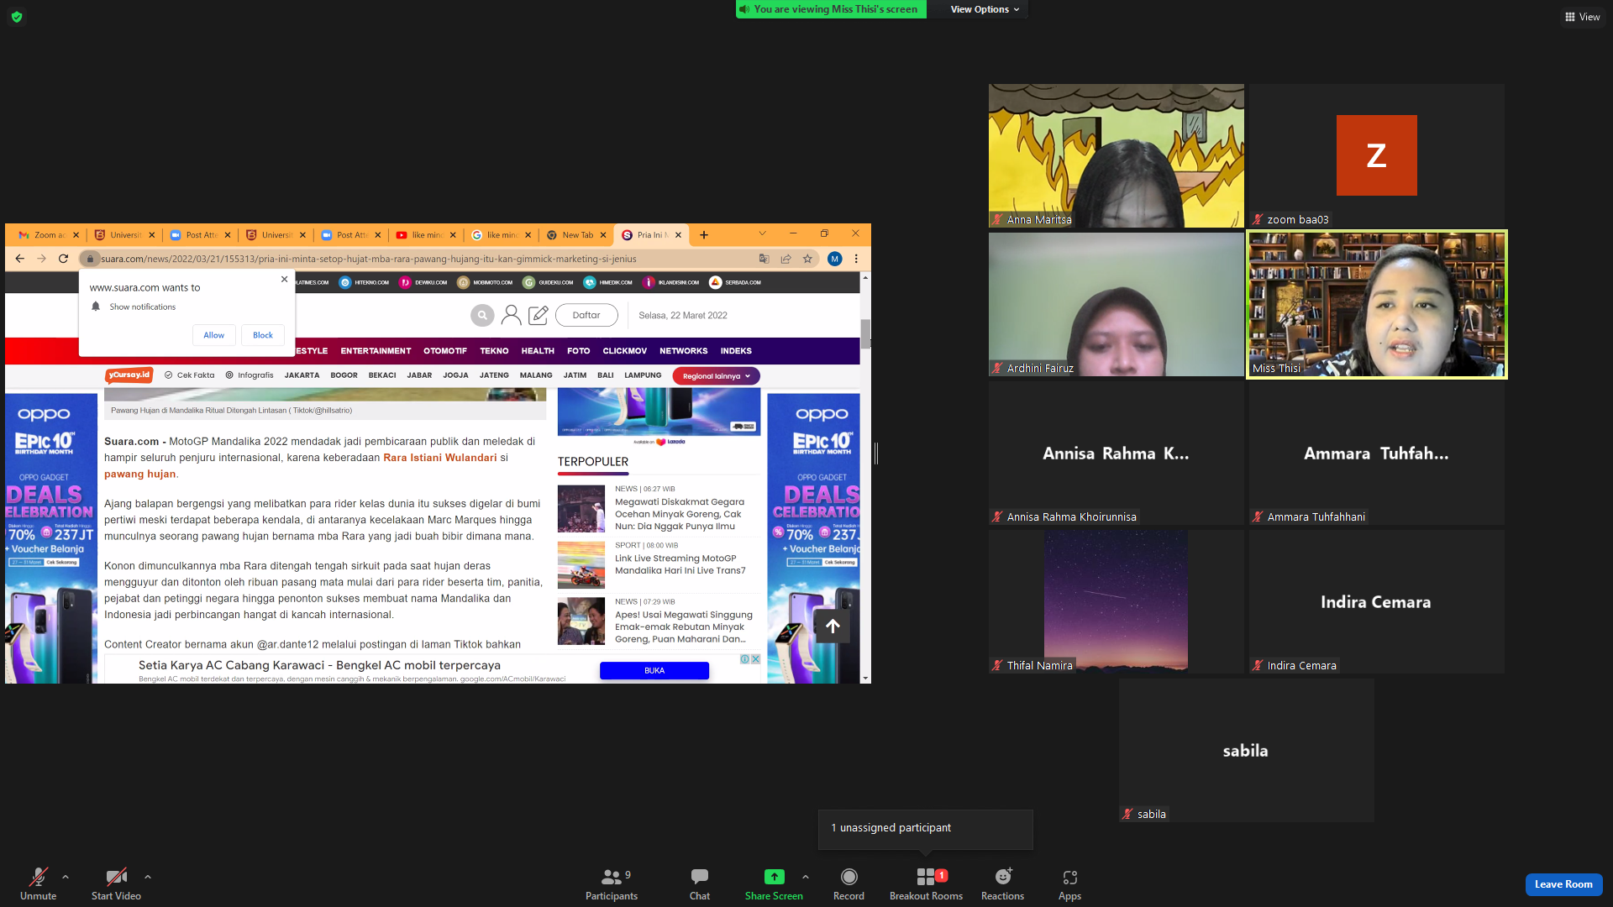The image size is (1613, 907).
Task: Click the suara.com search icon
Action: pos(482,316)
